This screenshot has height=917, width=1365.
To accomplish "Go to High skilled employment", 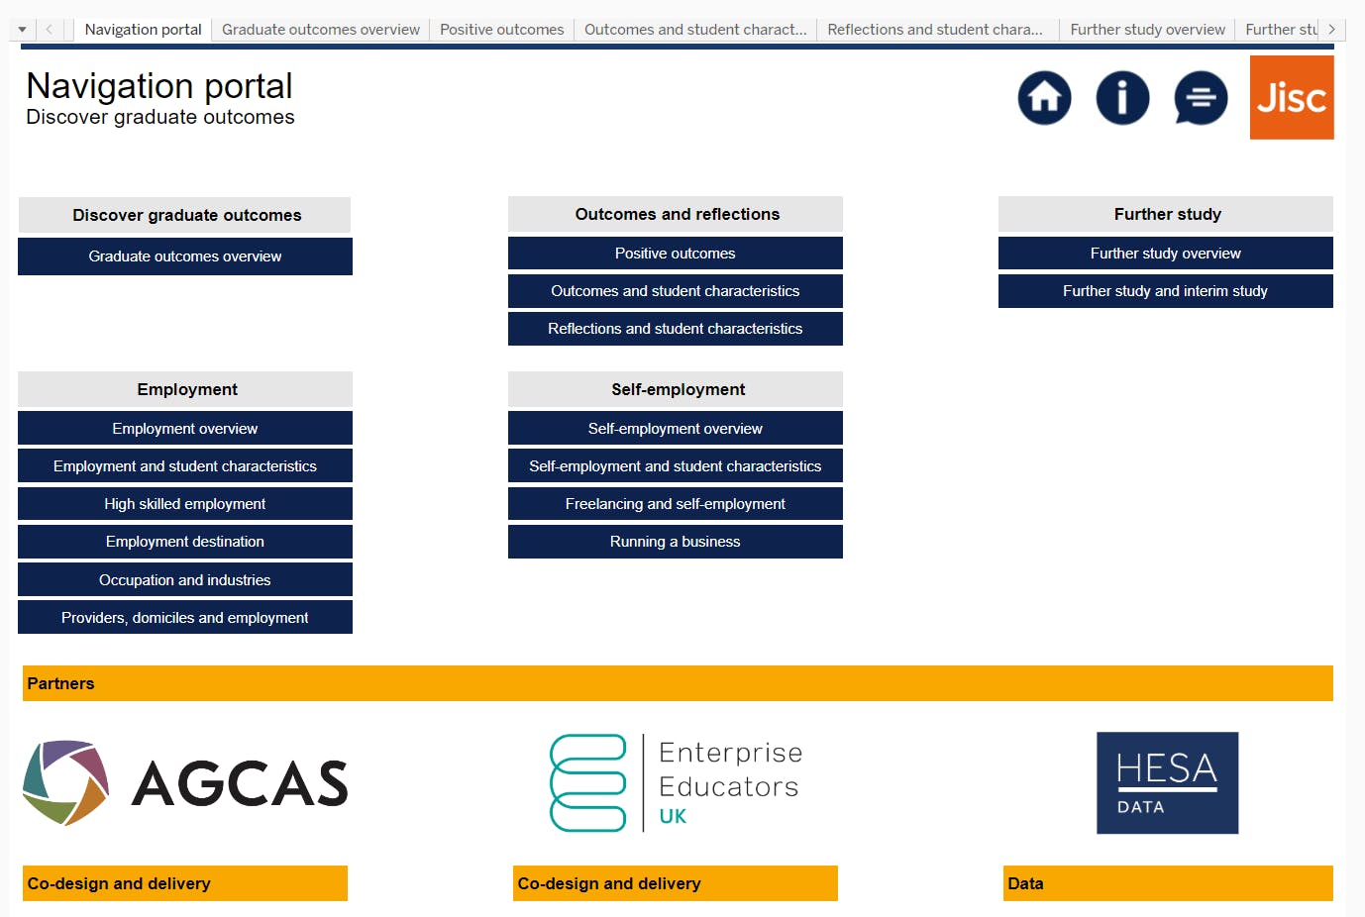I will pos(185,504).
